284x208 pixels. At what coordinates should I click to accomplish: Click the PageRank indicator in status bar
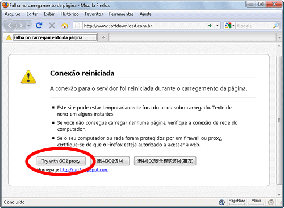tap(237, 202)
